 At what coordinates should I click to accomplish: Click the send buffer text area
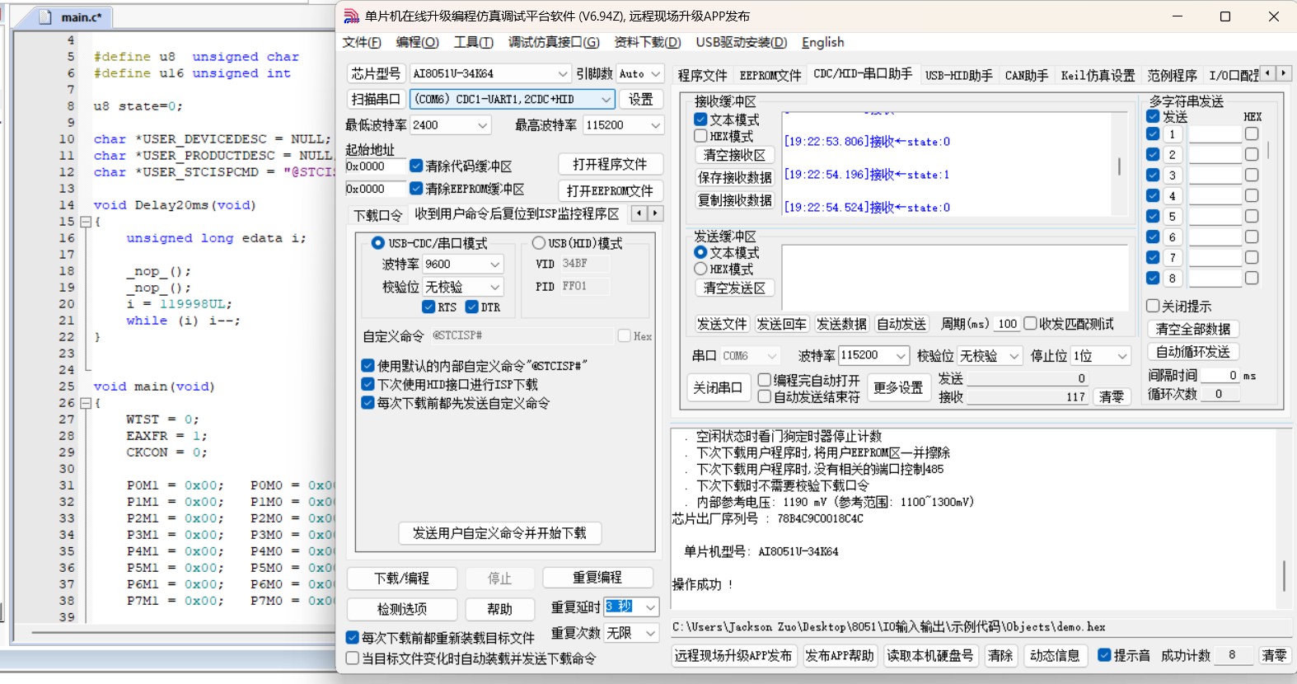(954, 277)
